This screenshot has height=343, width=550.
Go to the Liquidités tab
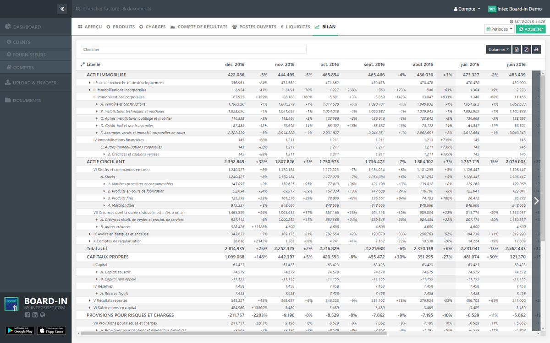(295, 27)
